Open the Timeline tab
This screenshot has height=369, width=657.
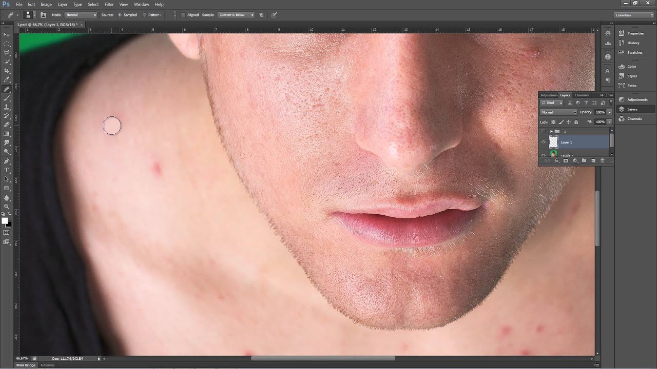tap(47, 365)
